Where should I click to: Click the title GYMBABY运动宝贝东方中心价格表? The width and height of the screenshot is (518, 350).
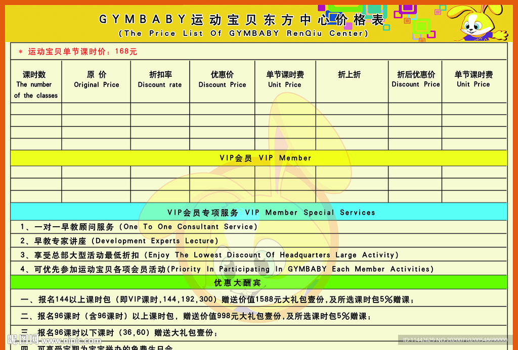(x=241, y=20)
